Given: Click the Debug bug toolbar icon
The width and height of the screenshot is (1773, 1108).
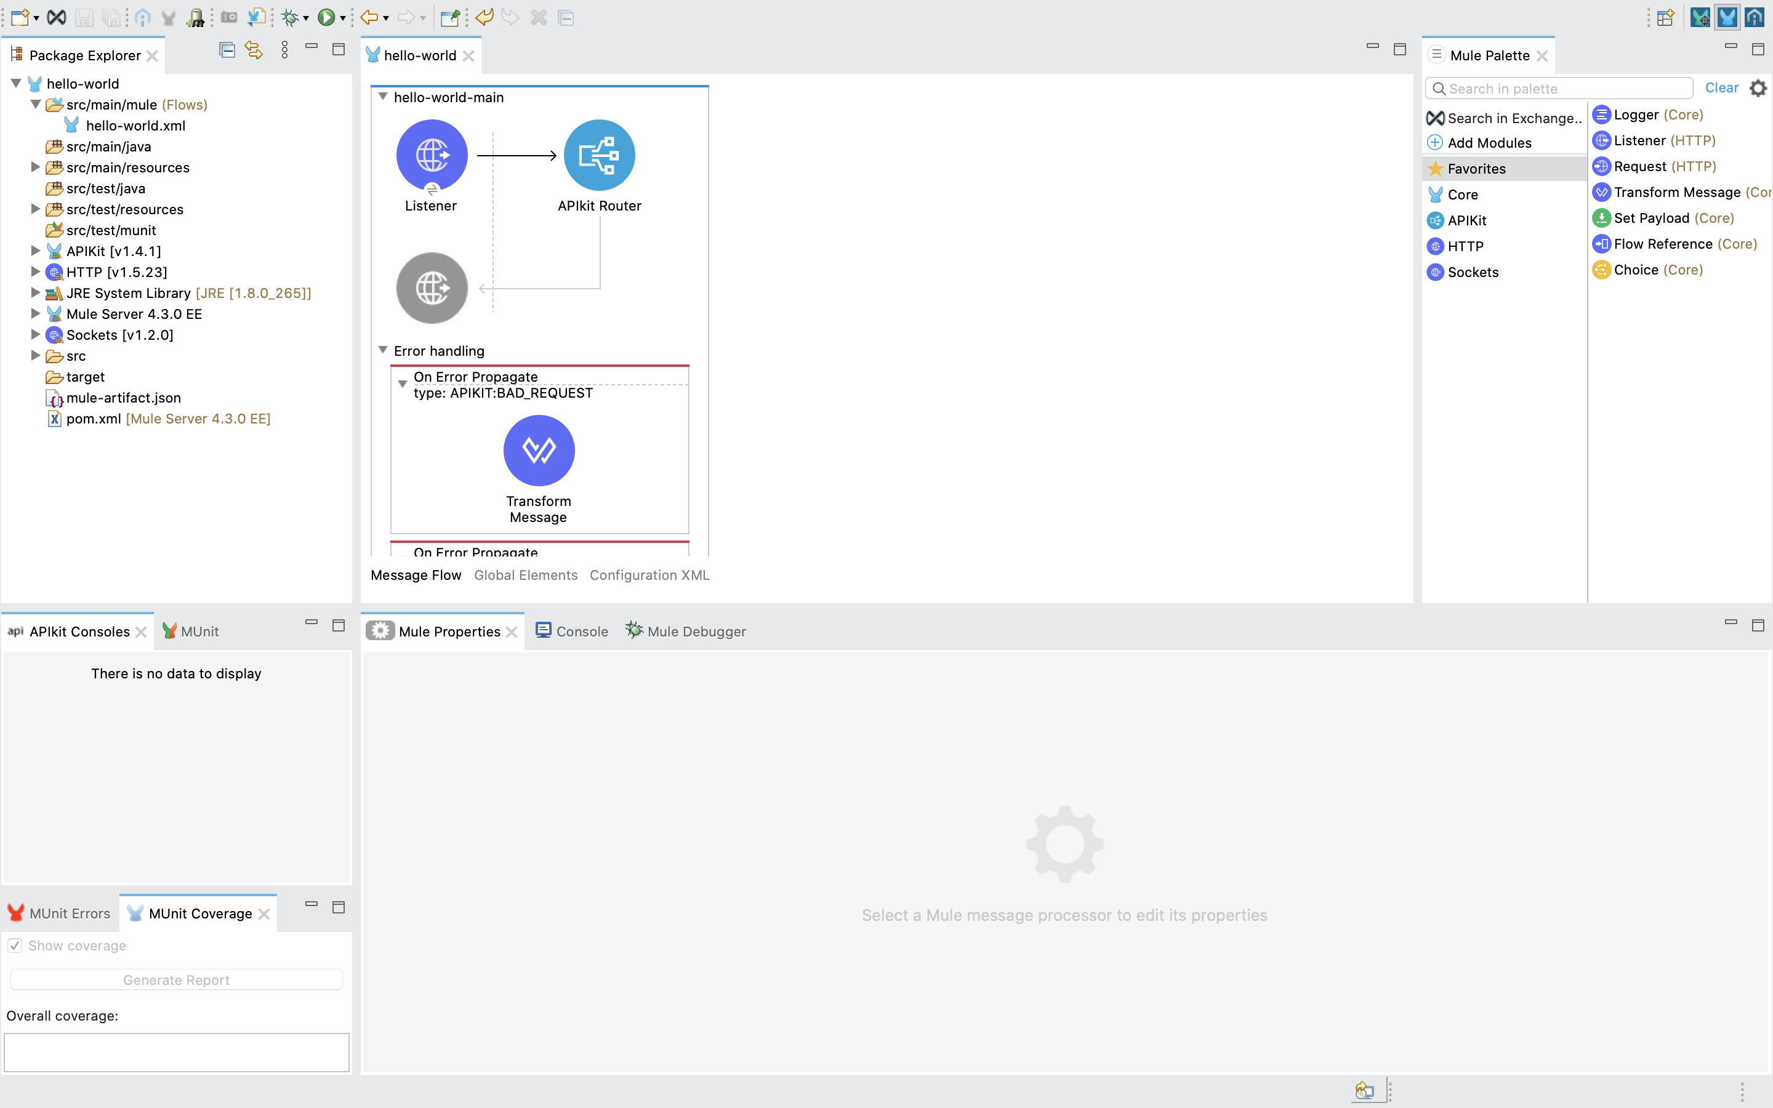Looking at the screenshot, I should point(290,17).
